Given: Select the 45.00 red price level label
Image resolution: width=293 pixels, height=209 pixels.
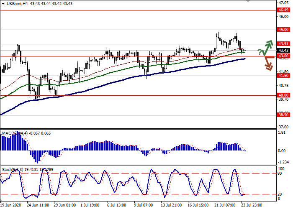Looking at the screenshot, I should tap(283, 30).
